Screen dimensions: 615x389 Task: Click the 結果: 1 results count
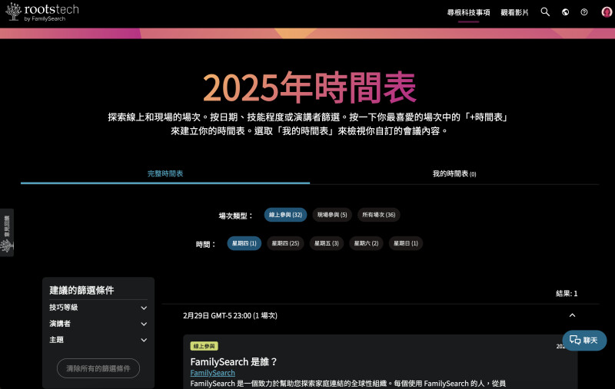coord(567,294)
